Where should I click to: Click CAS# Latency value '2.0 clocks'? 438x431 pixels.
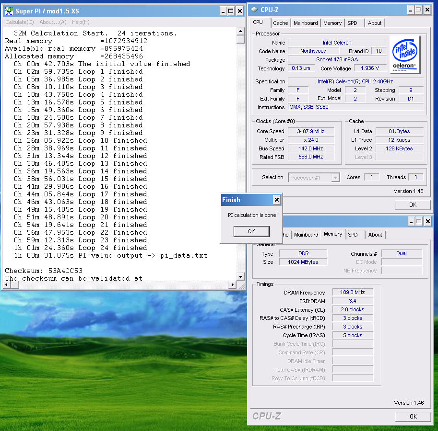pos(353,310)
